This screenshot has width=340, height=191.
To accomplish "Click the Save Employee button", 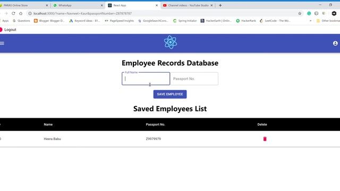I will point(170,94).
